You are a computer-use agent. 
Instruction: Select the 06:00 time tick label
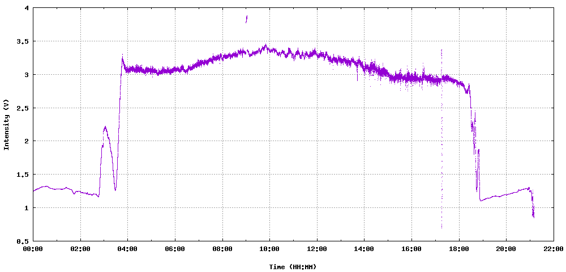175,249
